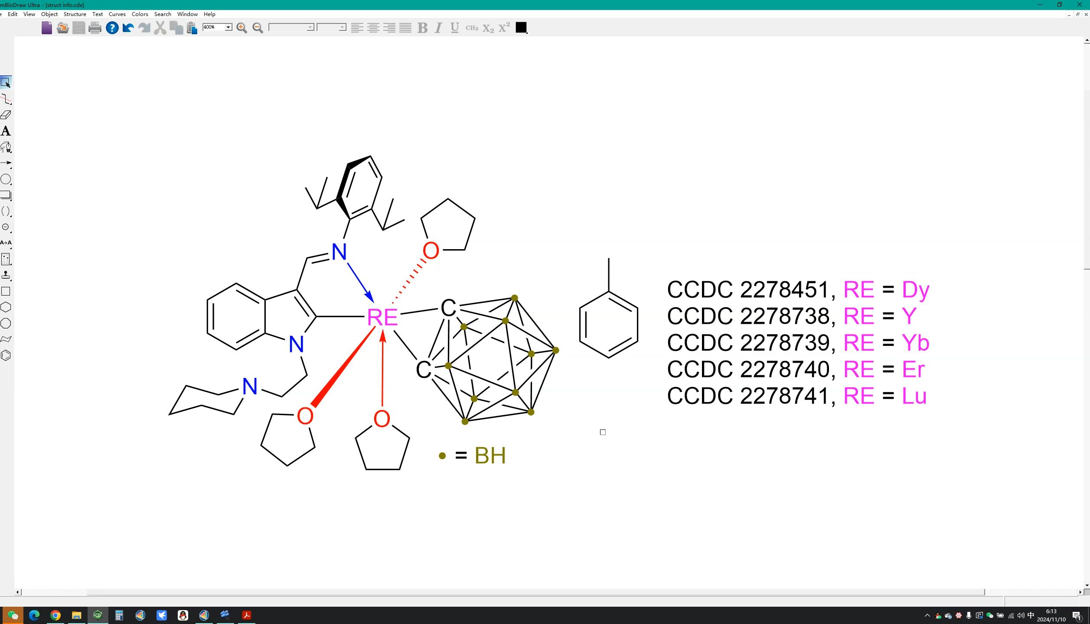The height and width of the screenshot is (624, 1090).
Task: Select the Eraser tool
Action: tap(6, 115)
